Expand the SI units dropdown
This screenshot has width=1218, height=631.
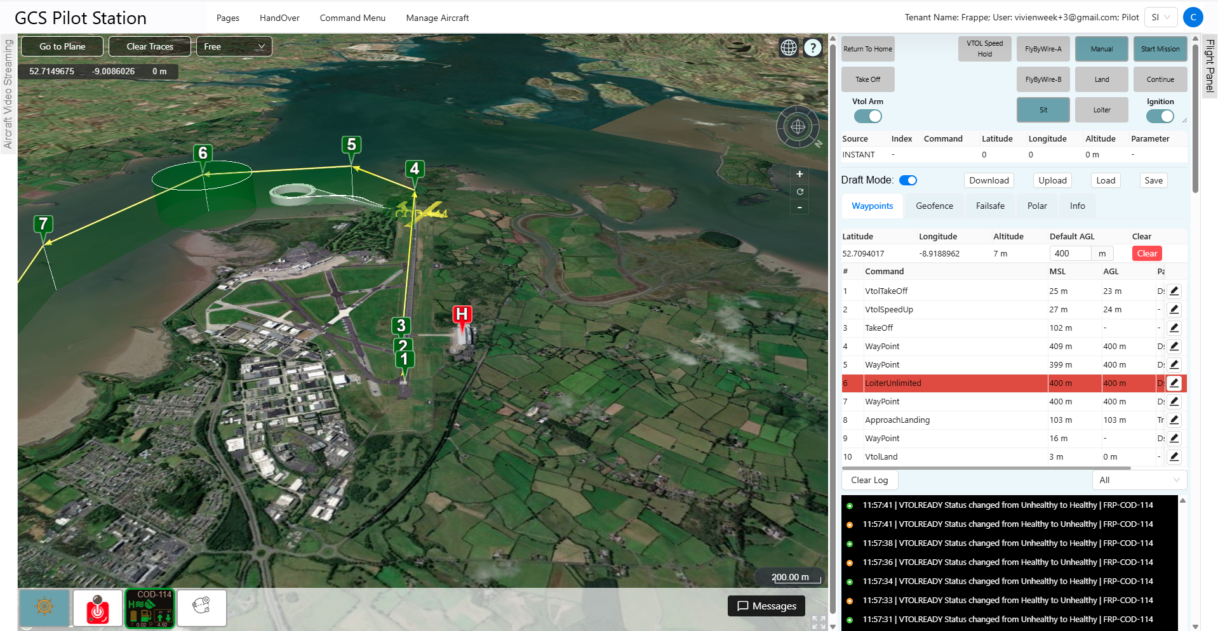point(1160,17)
